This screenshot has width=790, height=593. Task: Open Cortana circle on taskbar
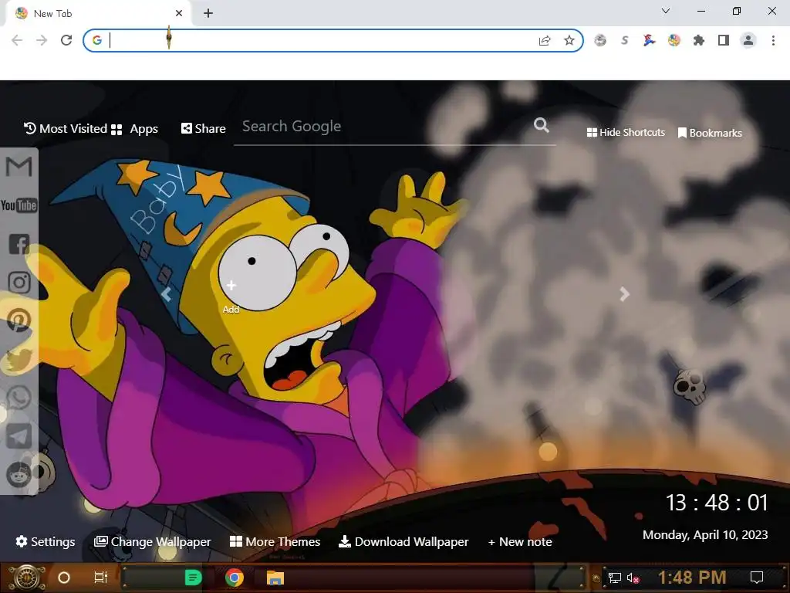pyautogui.click(x=64, y=578)
